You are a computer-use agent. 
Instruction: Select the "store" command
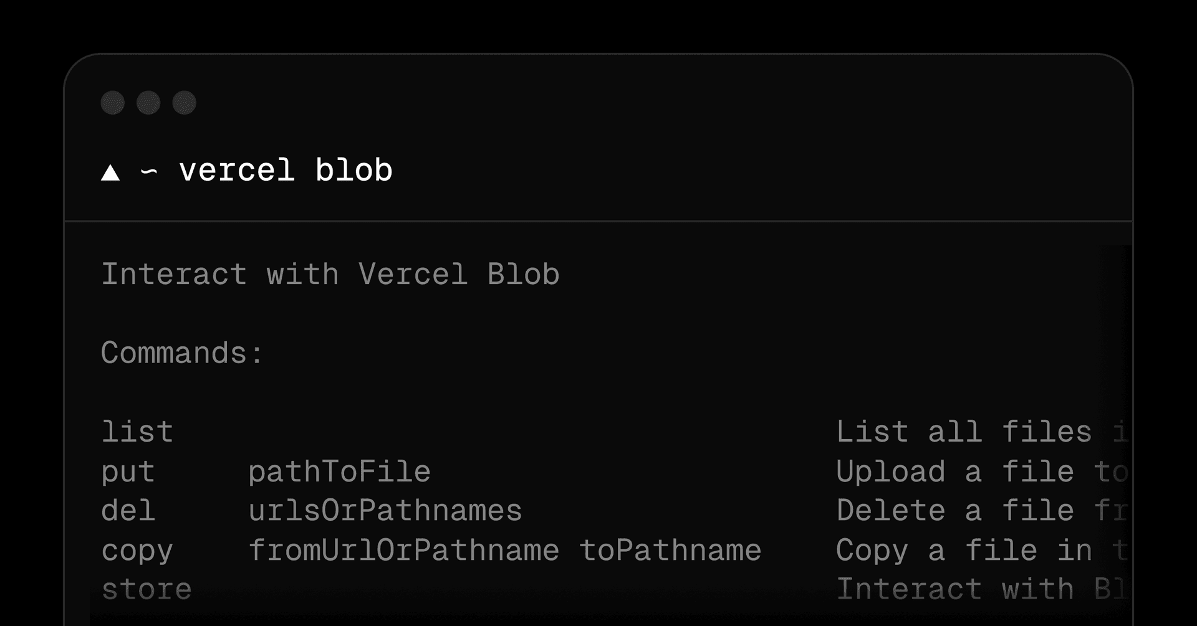point(147,589)
